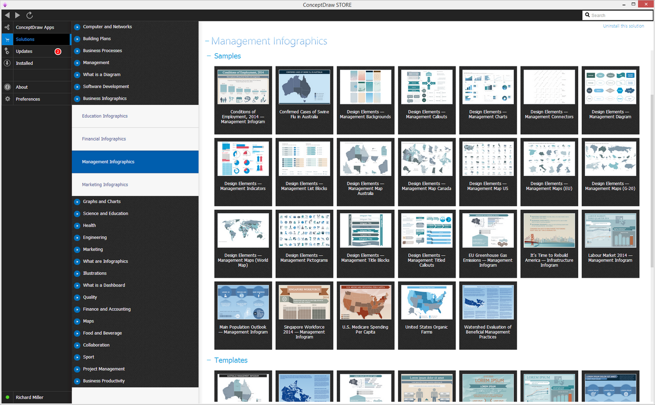Open the Labour Market 2014 sample
Screen dimensions: 655x405
[610, 244]
